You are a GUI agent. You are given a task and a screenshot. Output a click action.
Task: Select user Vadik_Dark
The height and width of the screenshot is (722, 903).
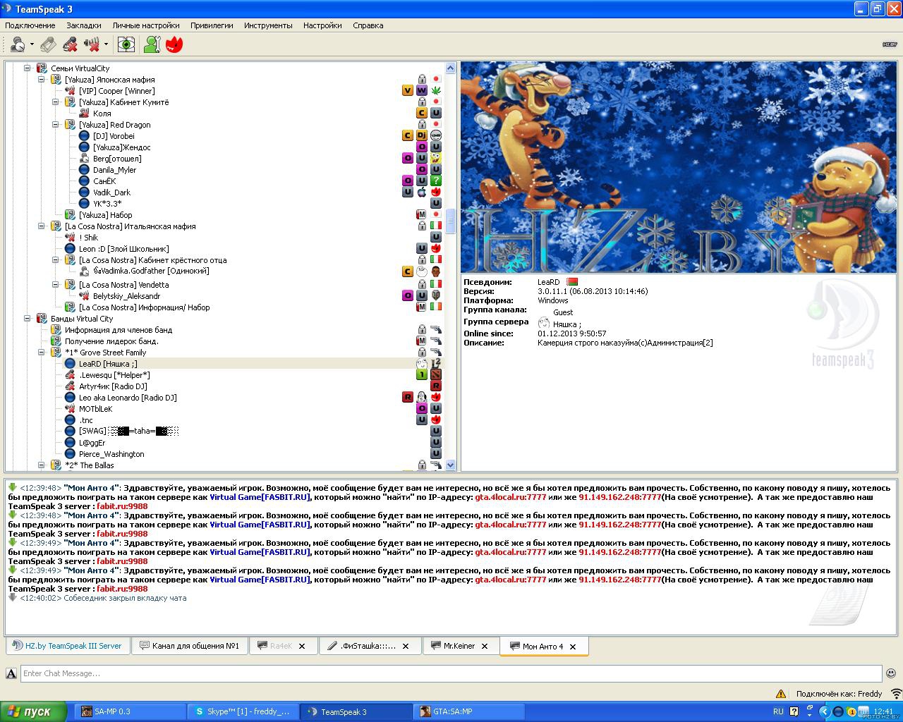point(111,192)
